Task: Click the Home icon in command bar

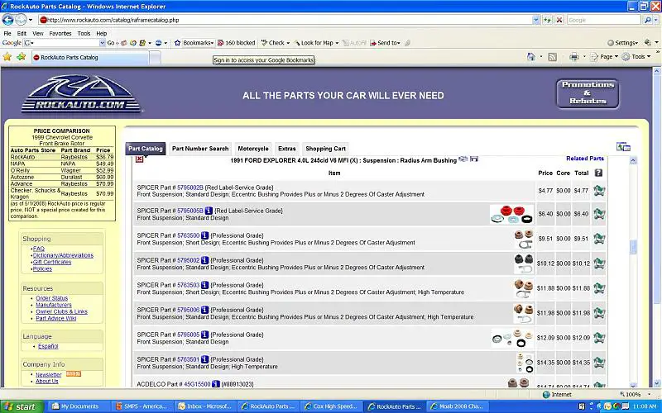Action: 531,56
